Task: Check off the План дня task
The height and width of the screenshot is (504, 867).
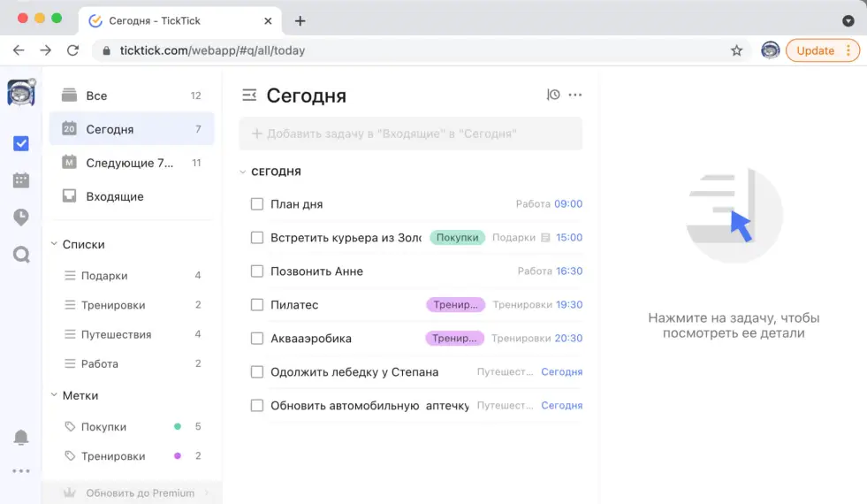Action: click(257, 204)
